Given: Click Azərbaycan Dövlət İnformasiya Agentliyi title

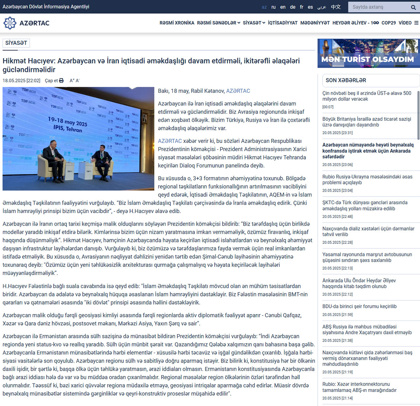Looking at the screenshot, I should (46, 7).
